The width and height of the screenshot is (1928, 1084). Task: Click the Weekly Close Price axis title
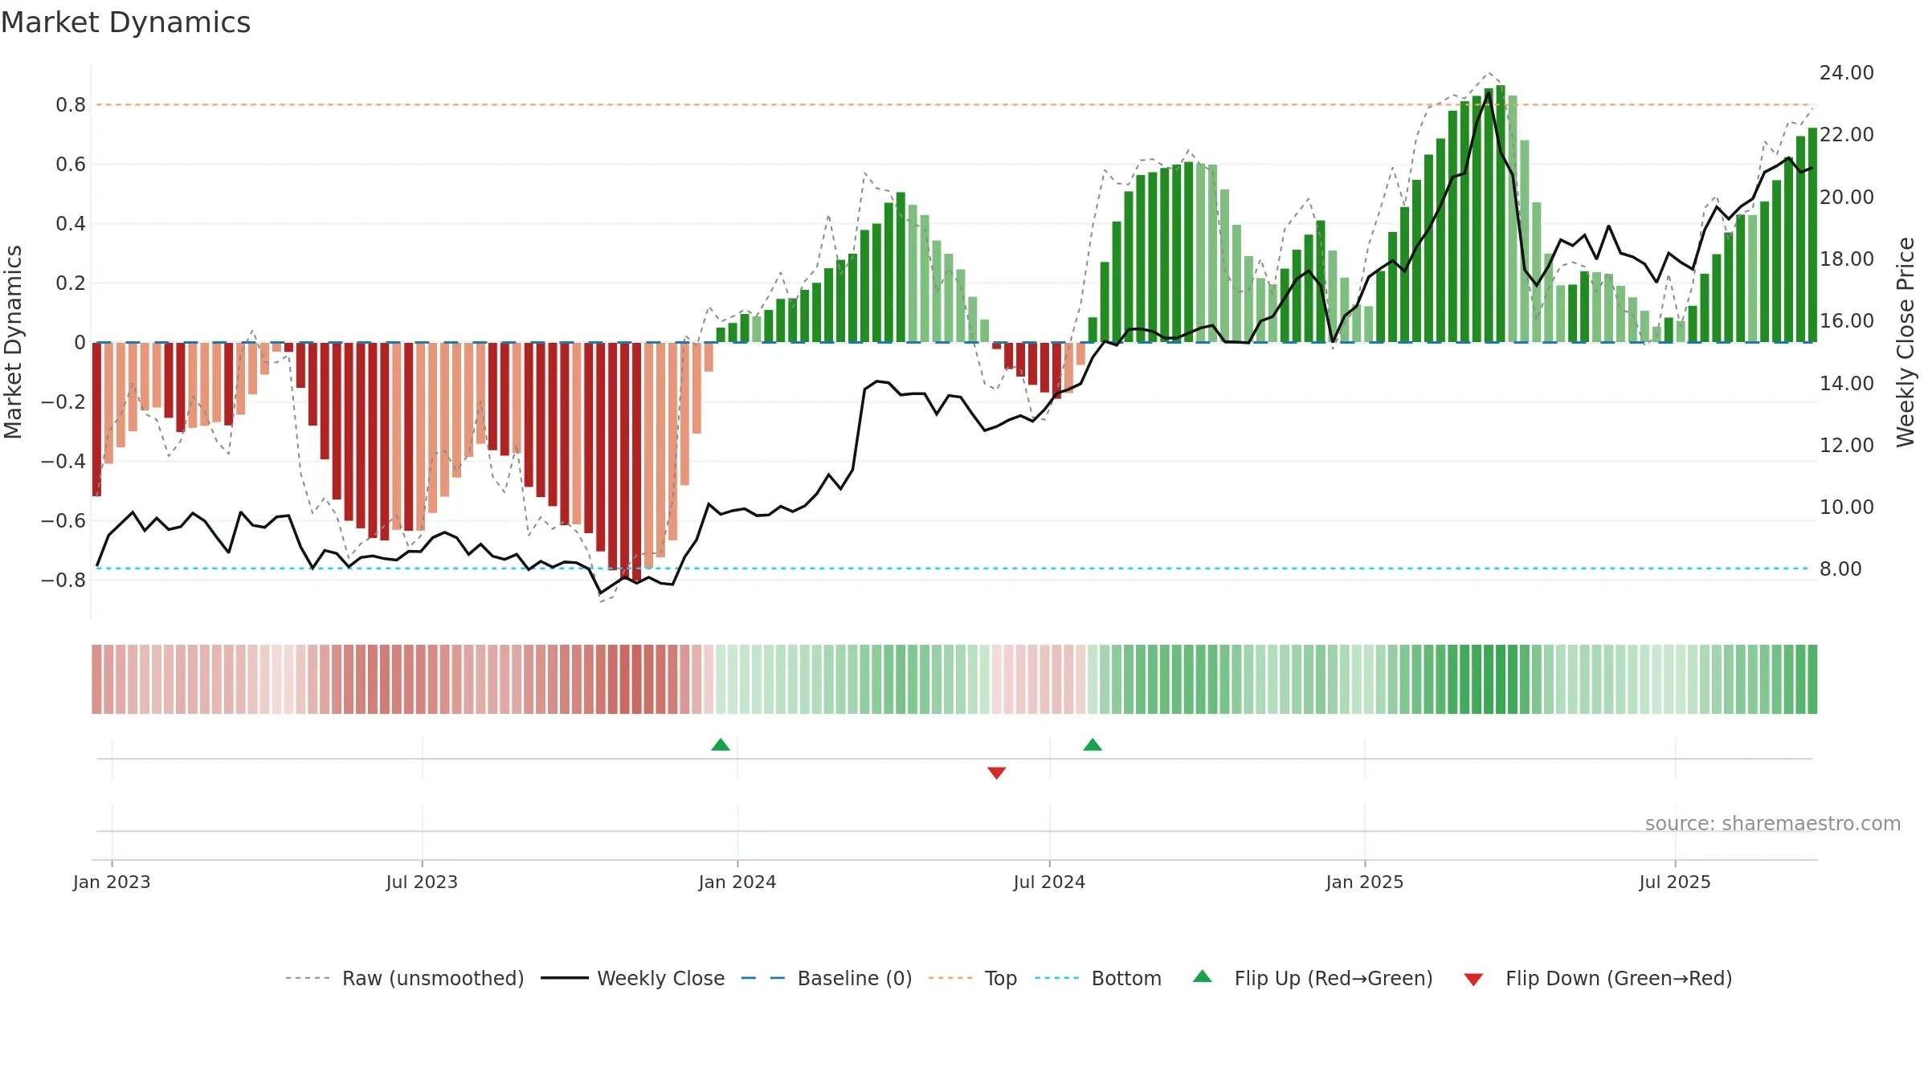pyautogui.click(x=1906, y=342)
